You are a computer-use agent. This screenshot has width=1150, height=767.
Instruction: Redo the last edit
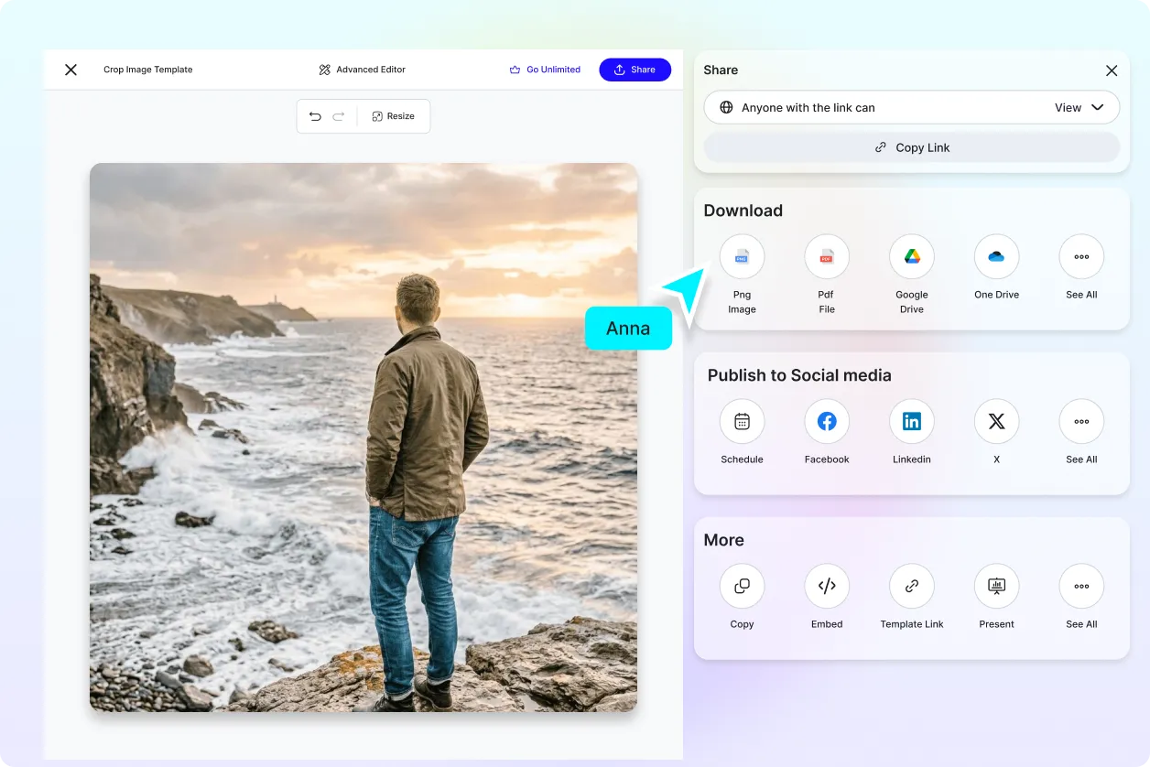click(339, 116)
